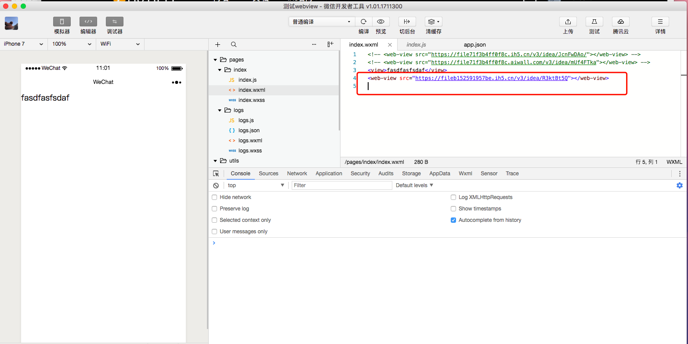Viewport: 688px width, 344px height.
Task: Toggle the editor (编辑器) panel icon
Action: (88, 22)
